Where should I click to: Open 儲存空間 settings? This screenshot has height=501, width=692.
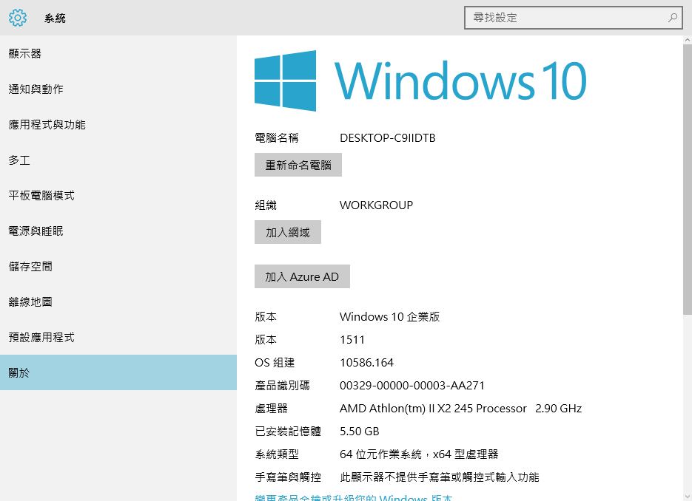pyautogui.click(x=118, y=266)
